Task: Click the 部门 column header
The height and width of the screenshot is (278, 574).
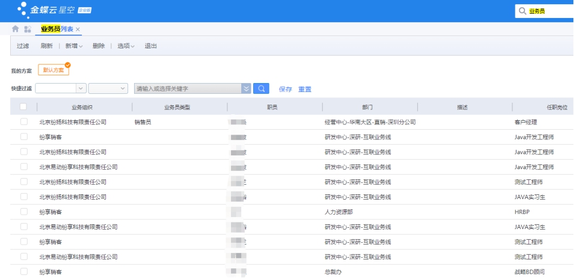Action: coord(367,108)
